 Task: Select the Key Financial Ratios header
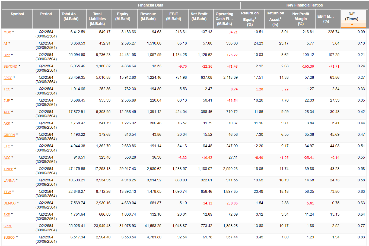(304, 5)
